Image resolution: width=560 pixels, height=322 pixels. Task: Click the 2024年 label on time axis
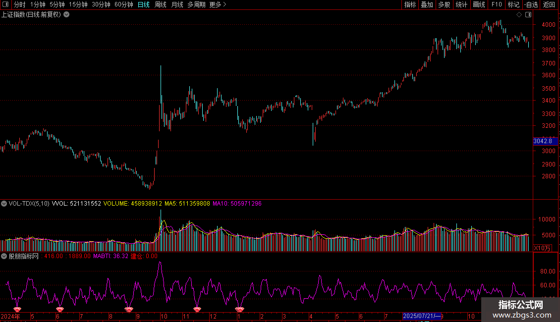[x=10, y=316]
